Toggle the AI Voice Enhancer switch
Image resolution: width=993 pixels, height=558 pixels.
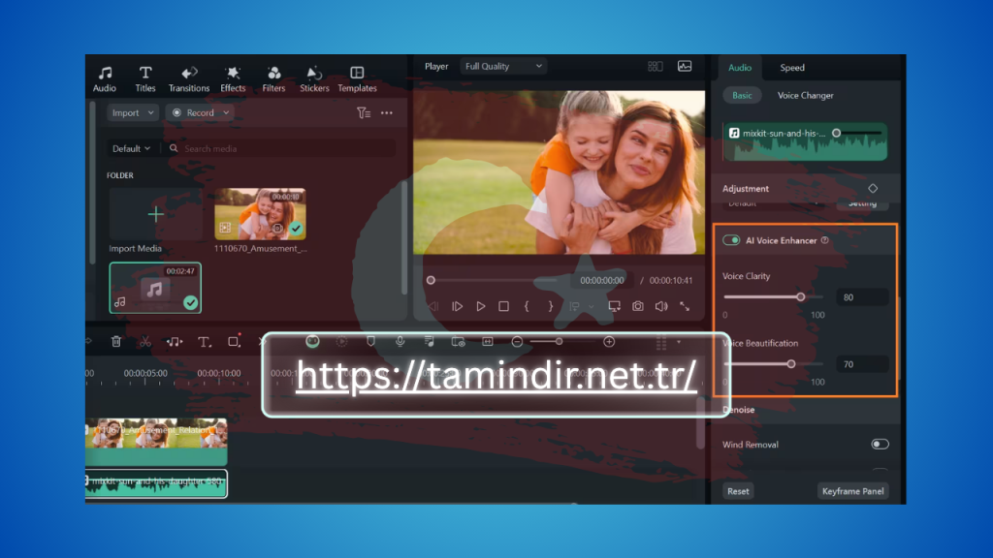point(731,240)
